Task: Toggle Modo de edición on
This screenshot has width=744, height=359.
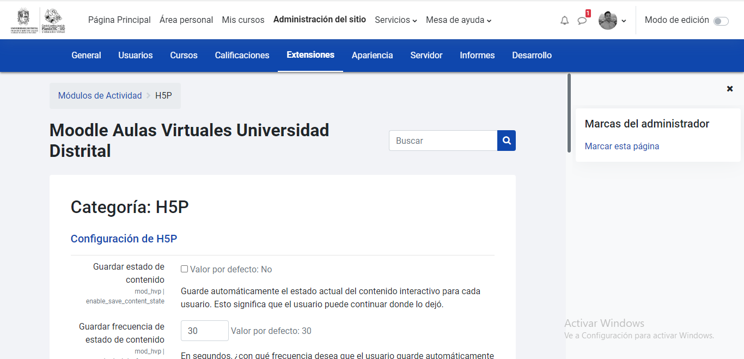Action: point(721,20)
